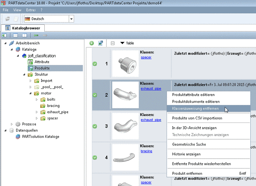Select the Attribute node icon in tree
256x186 pixels.
click(30, 62)
